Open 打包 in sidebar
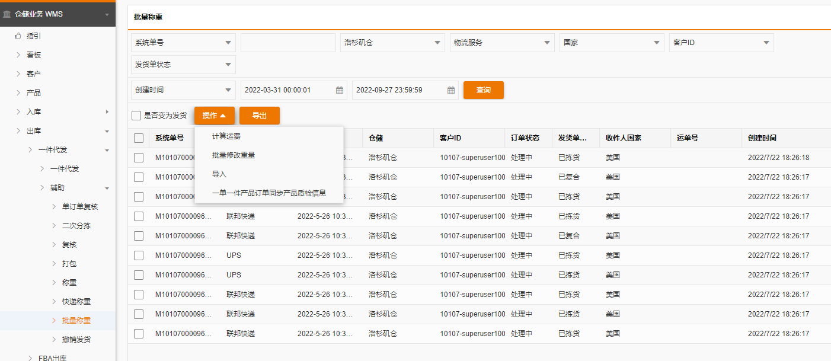 tap(69, 264)
